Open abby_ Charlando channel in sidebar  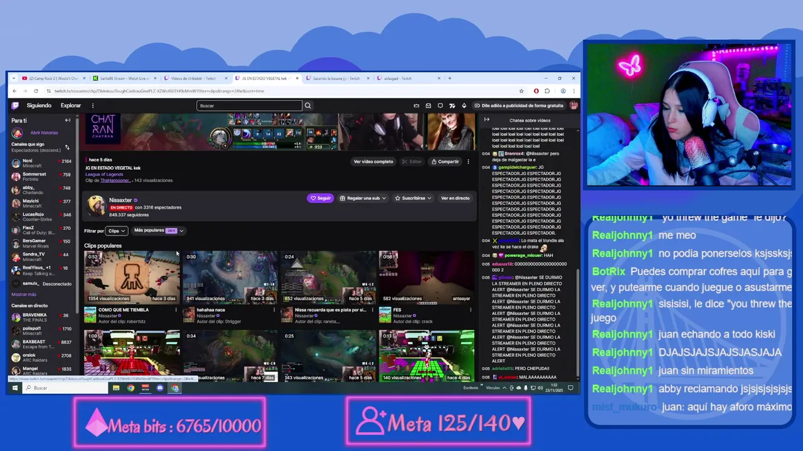(x=41, y=190)
